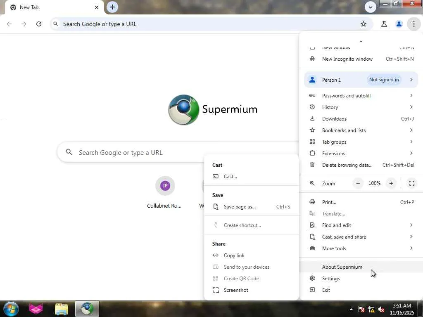Increase zoom with the plus button
The width and height of the screenshot is (423, 317).
click(x=391, y=183)
